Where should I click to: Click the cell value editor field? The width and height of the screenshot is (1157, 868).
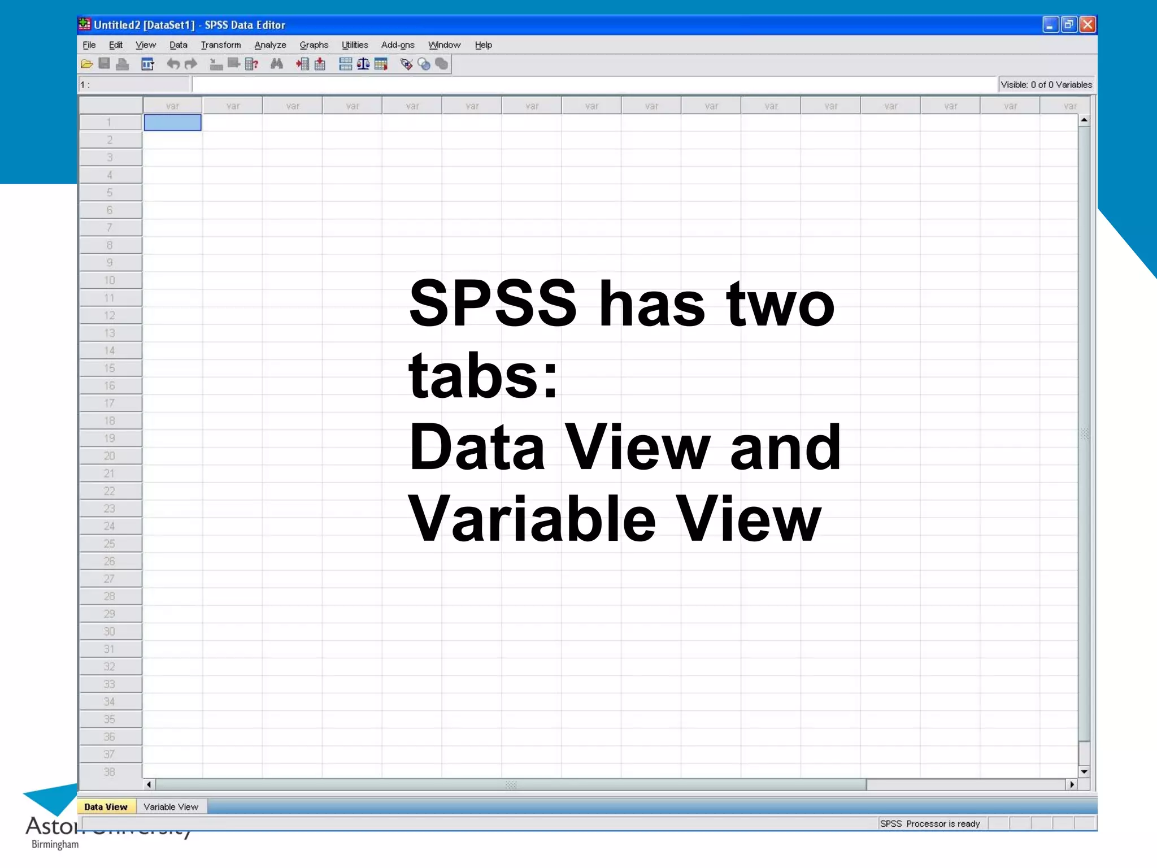pyautogui.click(x=594, y=85)
